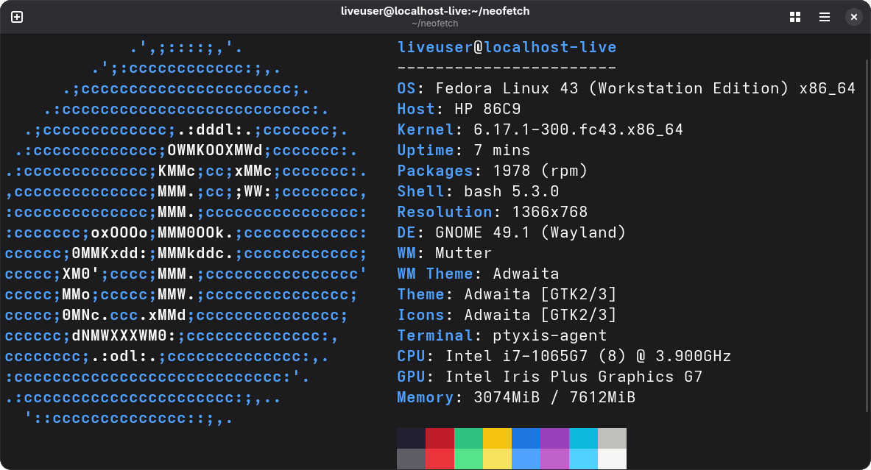This screenshot has height=470, width=871.
Task: Open the hamburger main menu
Action: coord(825,17)
